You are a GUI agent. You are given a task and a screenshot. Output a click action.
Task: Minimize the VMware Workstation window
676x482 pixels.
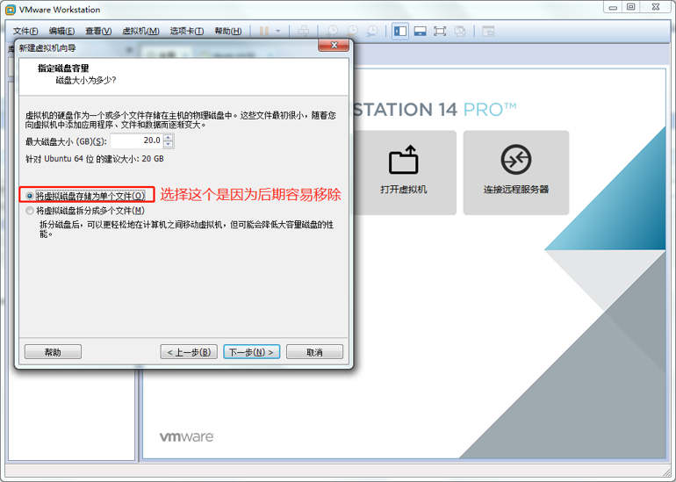click(613, 7)
